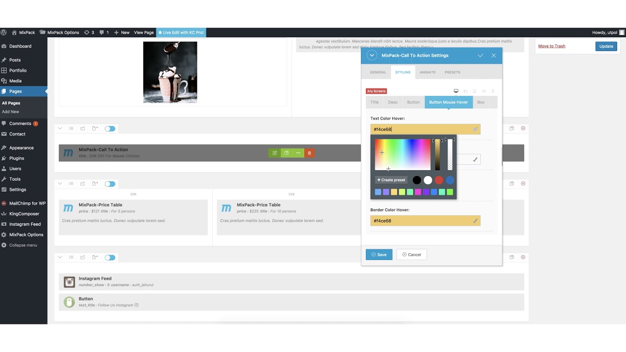Open more options for Call To Action element
626x352 pixels.
pos(298,153)
